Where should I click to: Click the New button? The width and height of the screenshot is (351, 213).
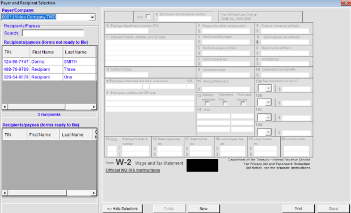click(x=204, y=208)
